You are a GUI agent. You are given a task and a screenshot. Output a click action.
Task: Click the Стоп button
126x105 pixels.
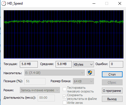[x=112, y=74]
